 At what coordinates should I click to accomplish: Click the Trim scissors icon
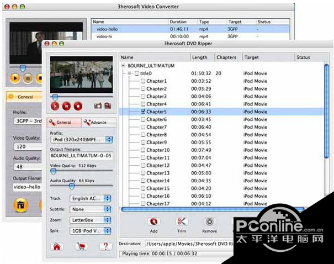(182, 222)
